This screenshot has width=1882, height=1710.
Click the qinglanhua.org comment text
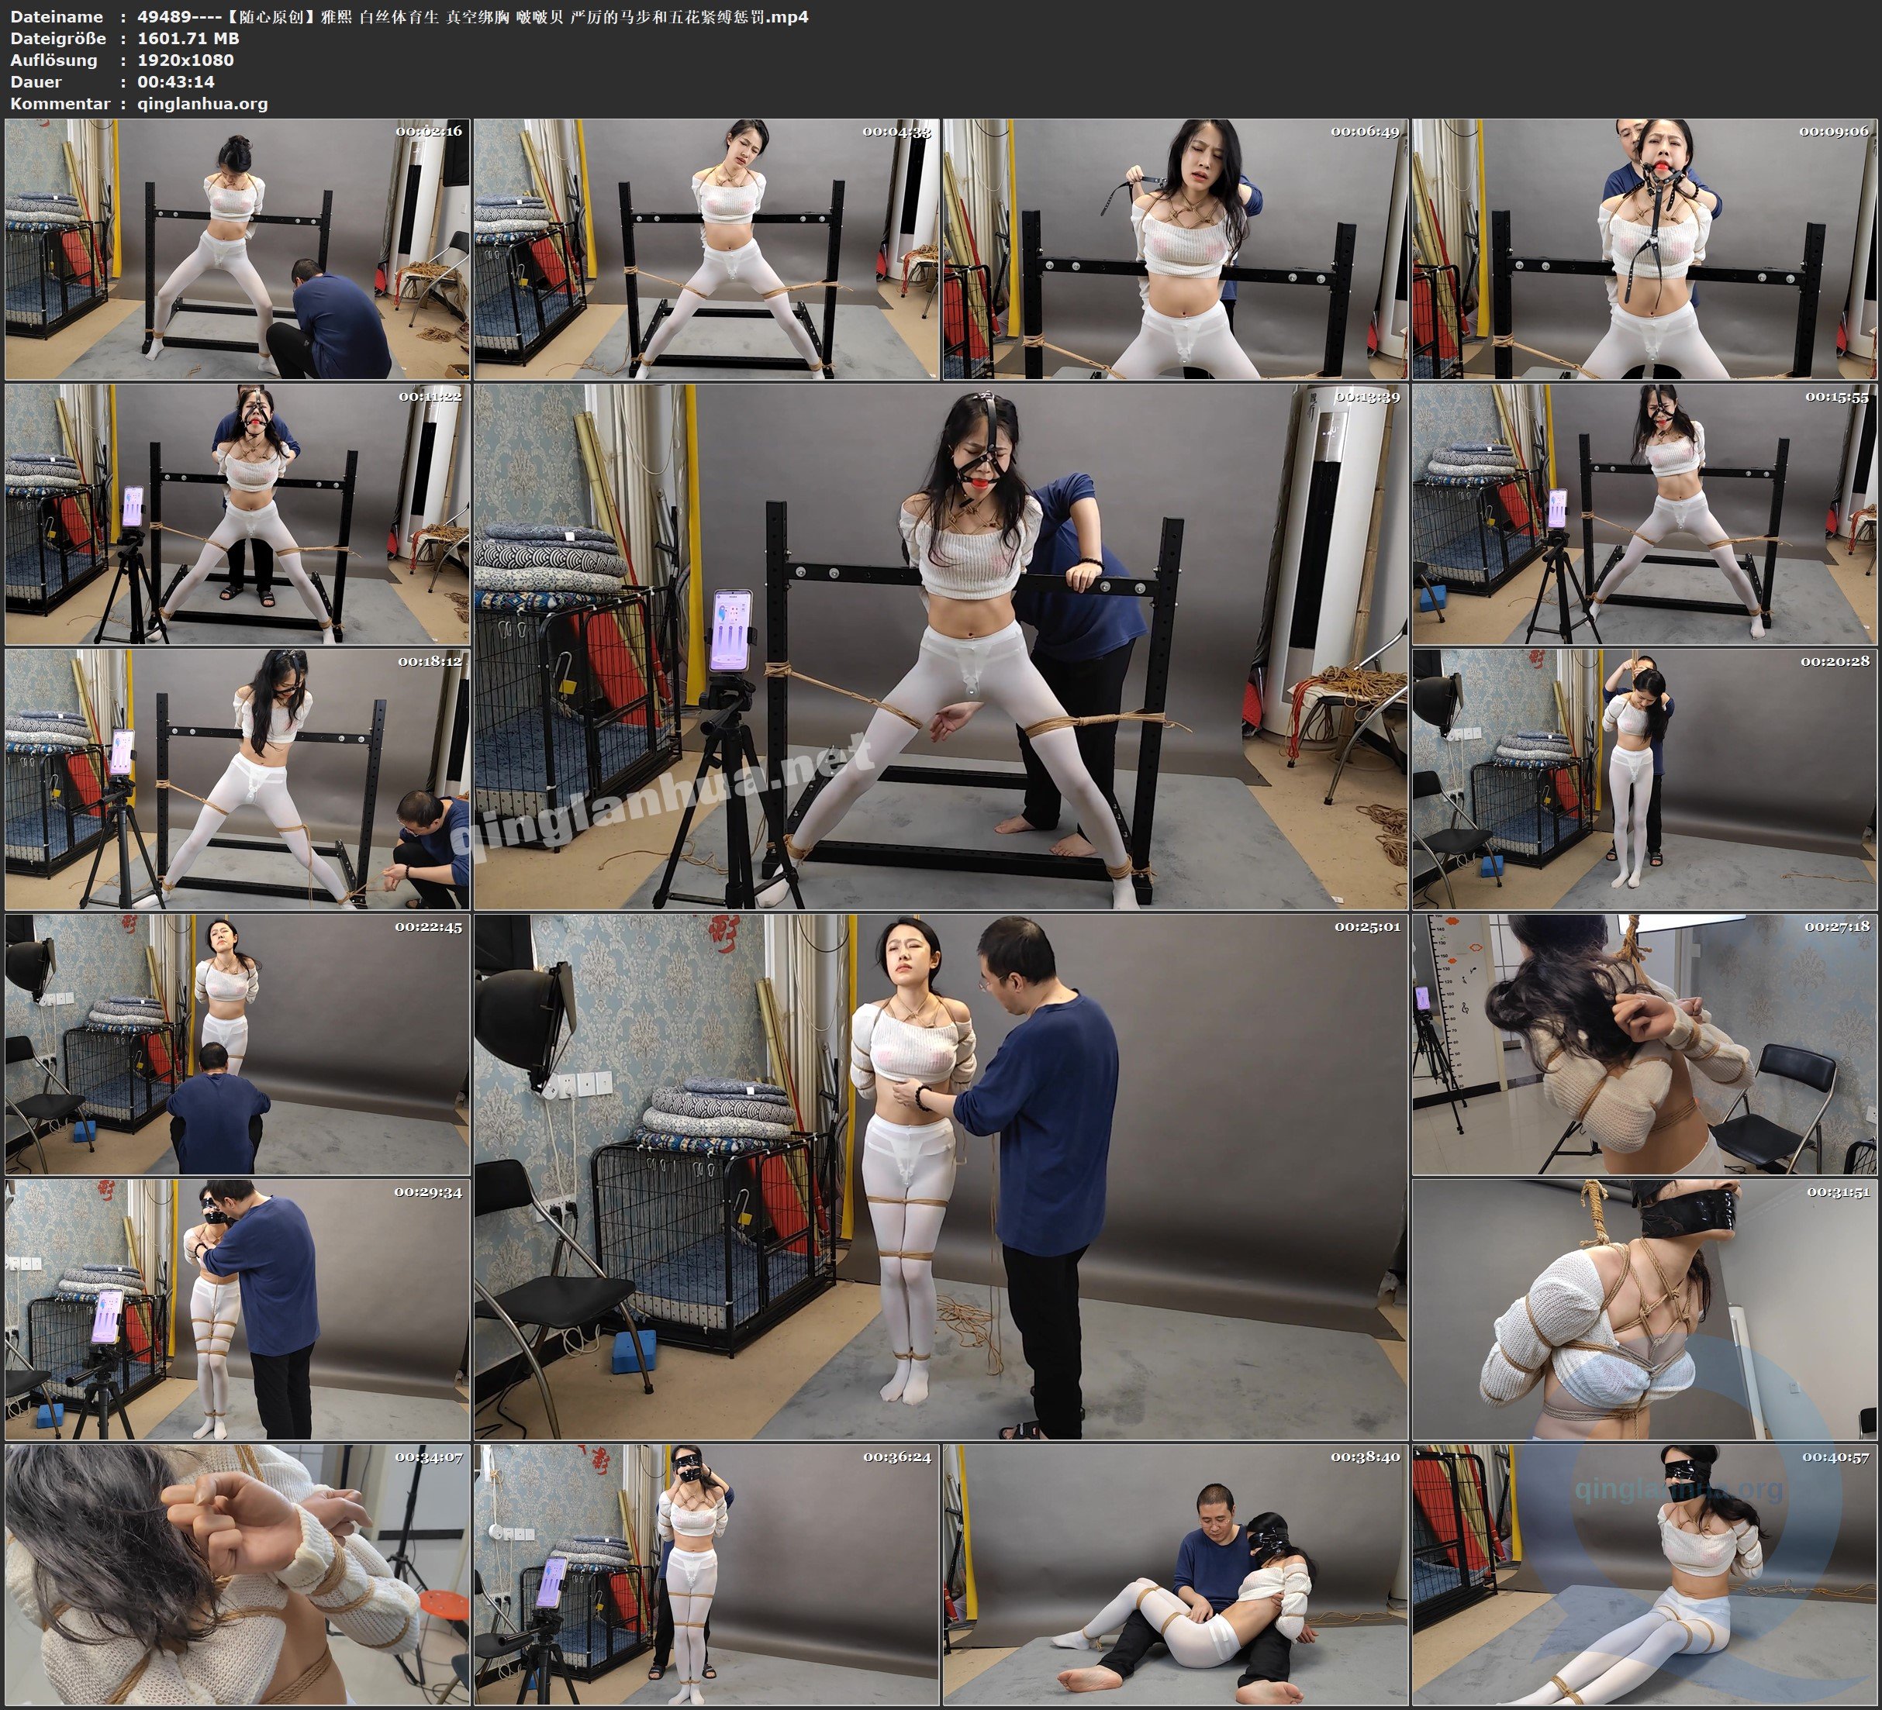(x=202, y=104)
